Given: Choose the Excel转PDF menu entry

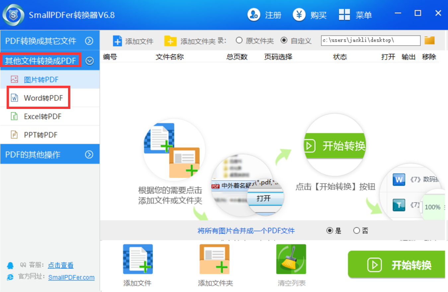Looking at the screenshot, I should (50, 116).
